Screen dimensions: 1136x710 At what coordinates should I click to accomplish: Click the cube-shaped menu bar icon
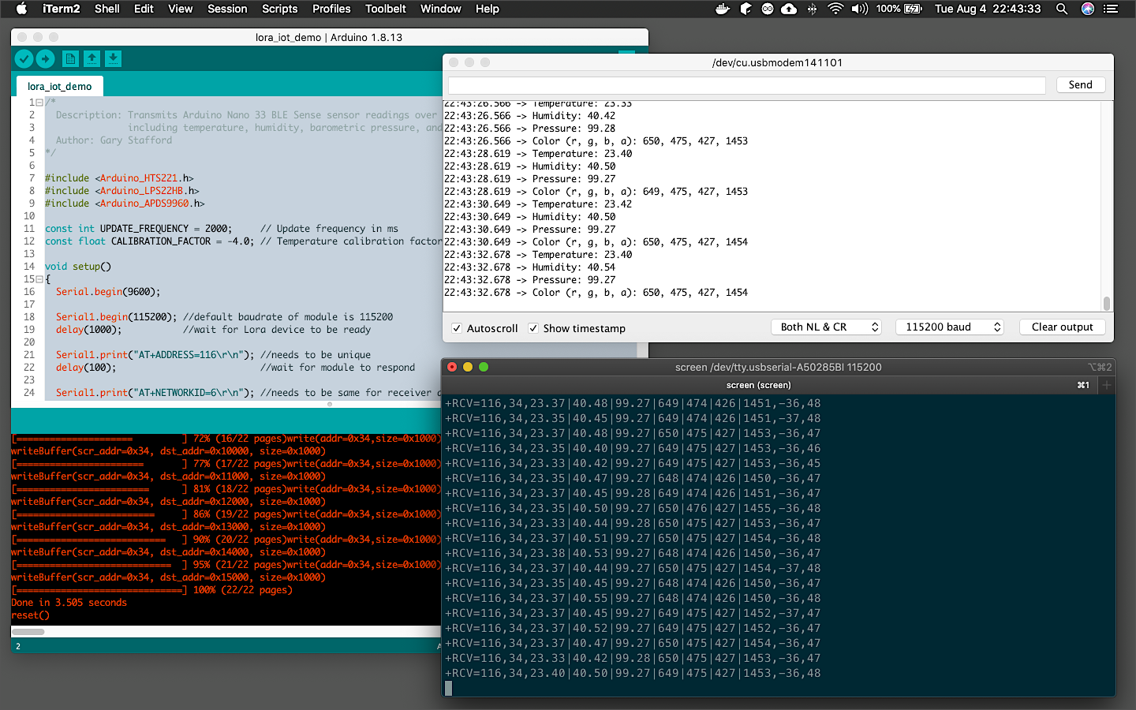pos(745,9)
